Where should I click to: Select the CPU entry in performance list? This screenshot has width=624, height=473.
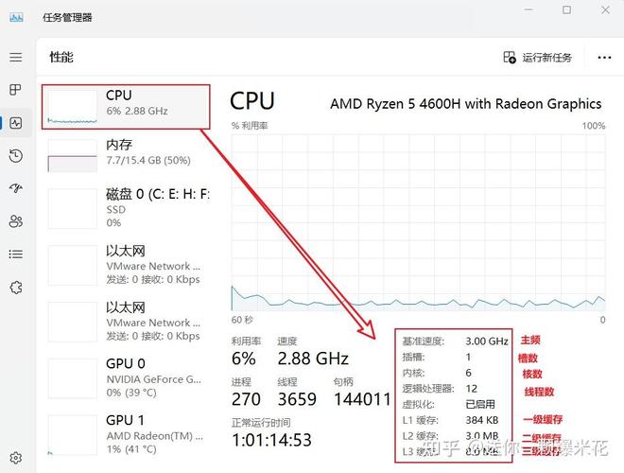[x=126, y=105]
